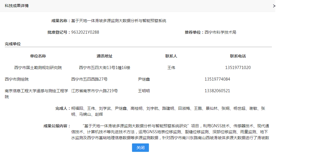Image resolution: width=327 pixels, height=155 pixels.
Task: Click contact person 尹继鑫
Action: [144, 79]
